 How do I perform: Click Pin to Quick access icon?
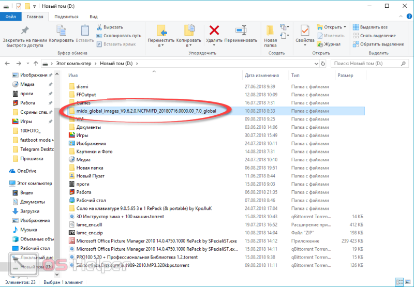tap(25, 31)
